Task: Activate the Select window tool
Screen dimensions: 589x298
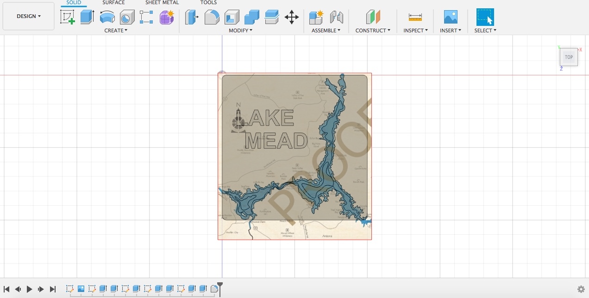Action: coord(485,17)
